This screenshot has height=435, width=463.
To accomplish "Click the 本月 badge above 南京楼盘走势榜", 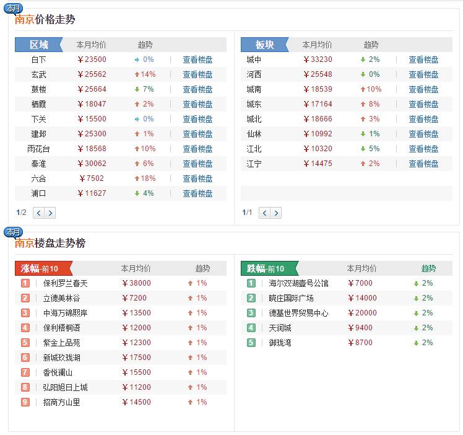I will (13, 232).
